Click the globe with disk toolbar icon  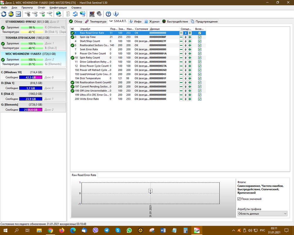pyautogui.click(x=59, y=14)
